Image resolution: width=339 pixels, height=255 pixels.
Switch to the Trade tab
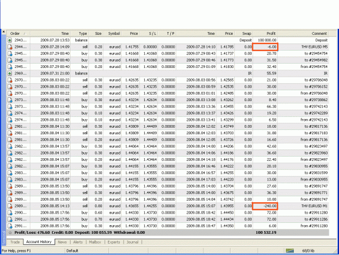pyautogui.click(x=15, y=242)
